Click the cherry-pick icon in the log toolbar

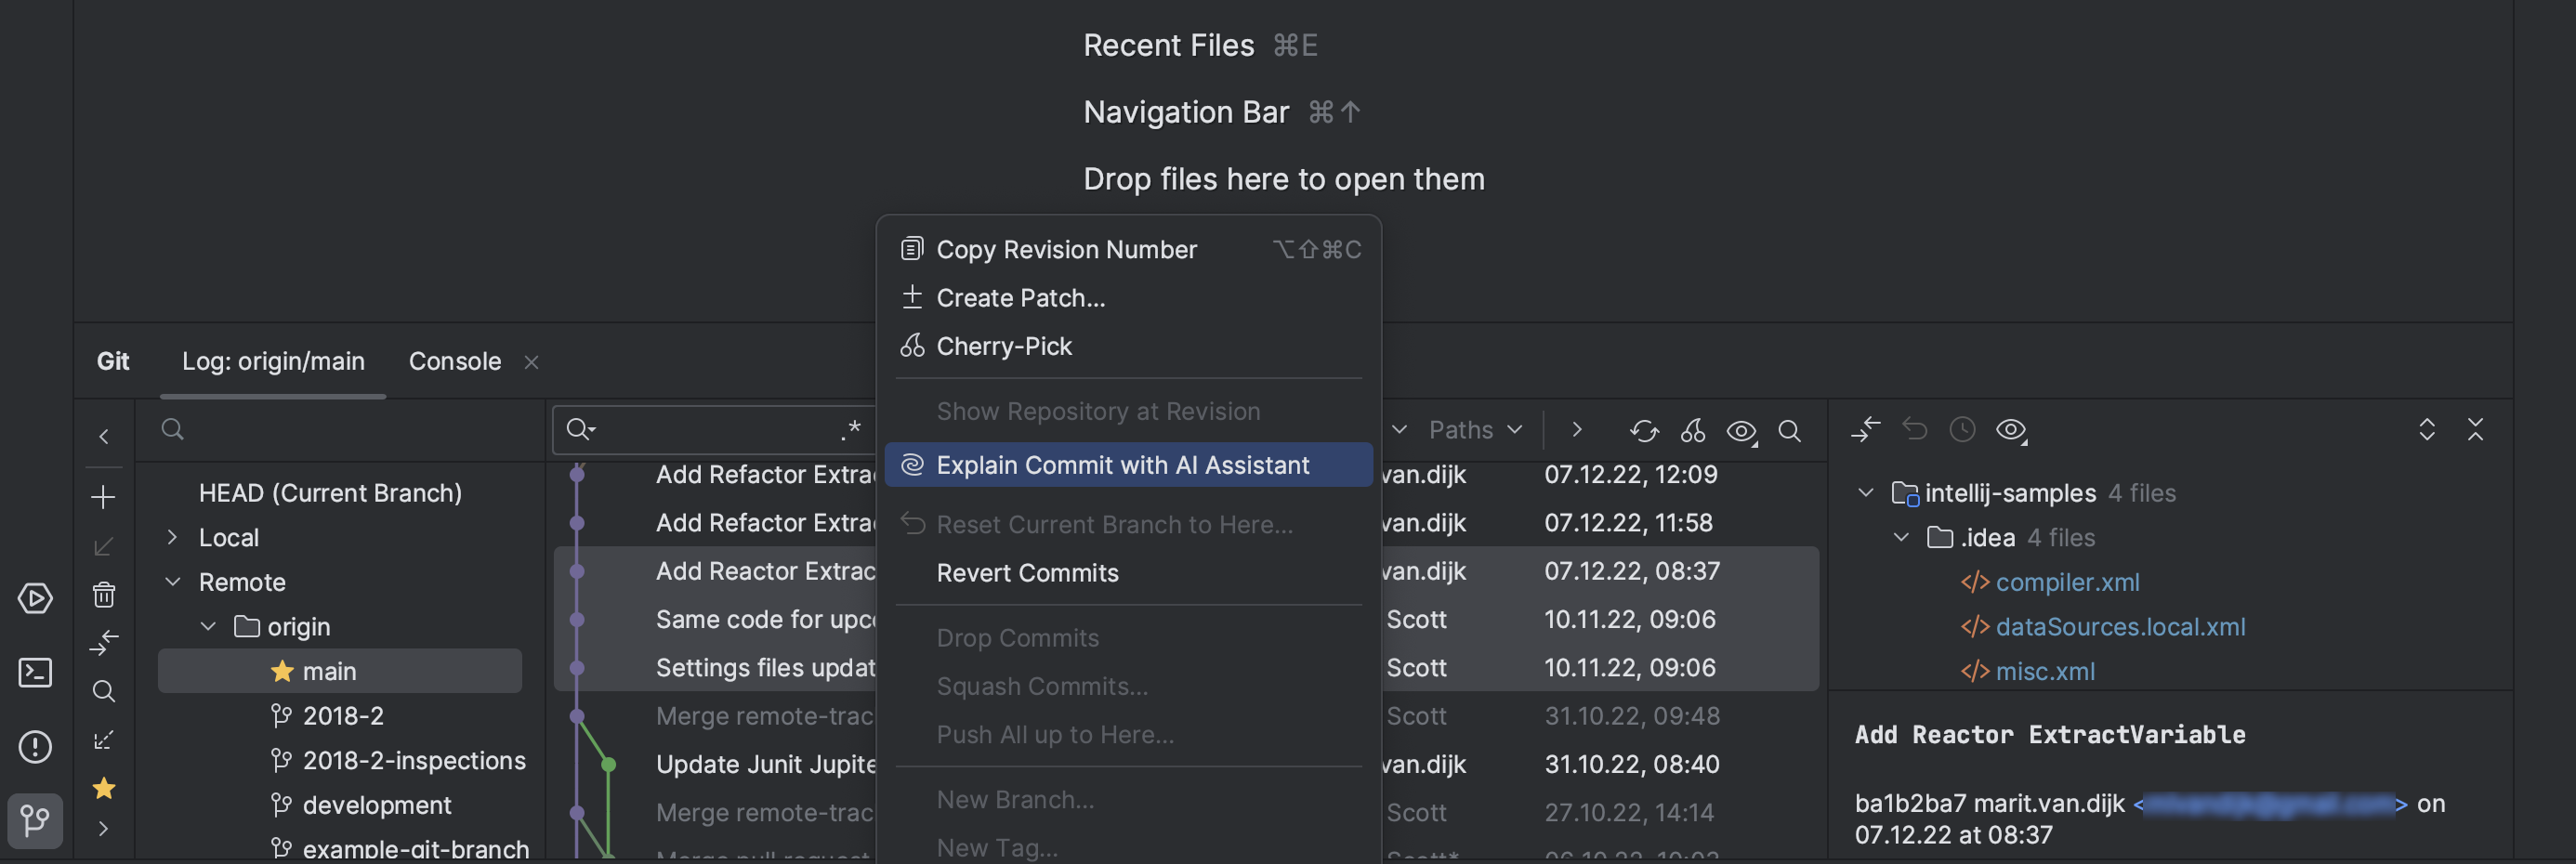point(1692,430)
